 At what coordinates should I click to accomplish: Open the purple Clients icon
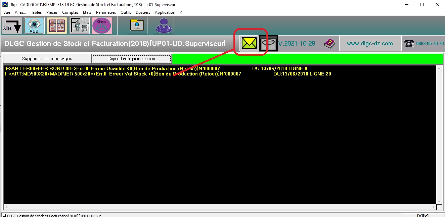click(102, 26)
